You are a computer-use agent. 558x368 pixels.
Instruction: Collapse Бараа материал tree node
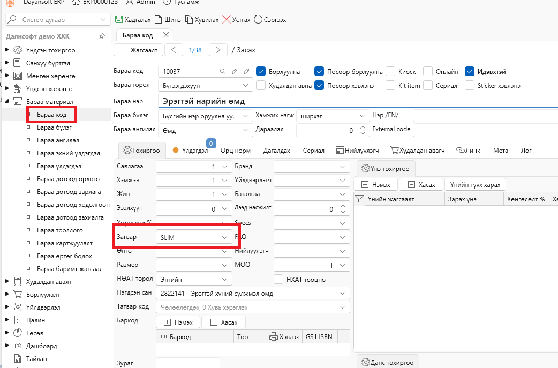coord(7,101)
